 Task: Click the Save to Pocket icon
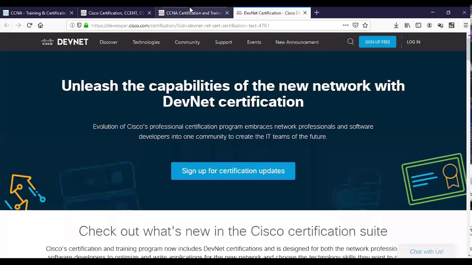355,25
